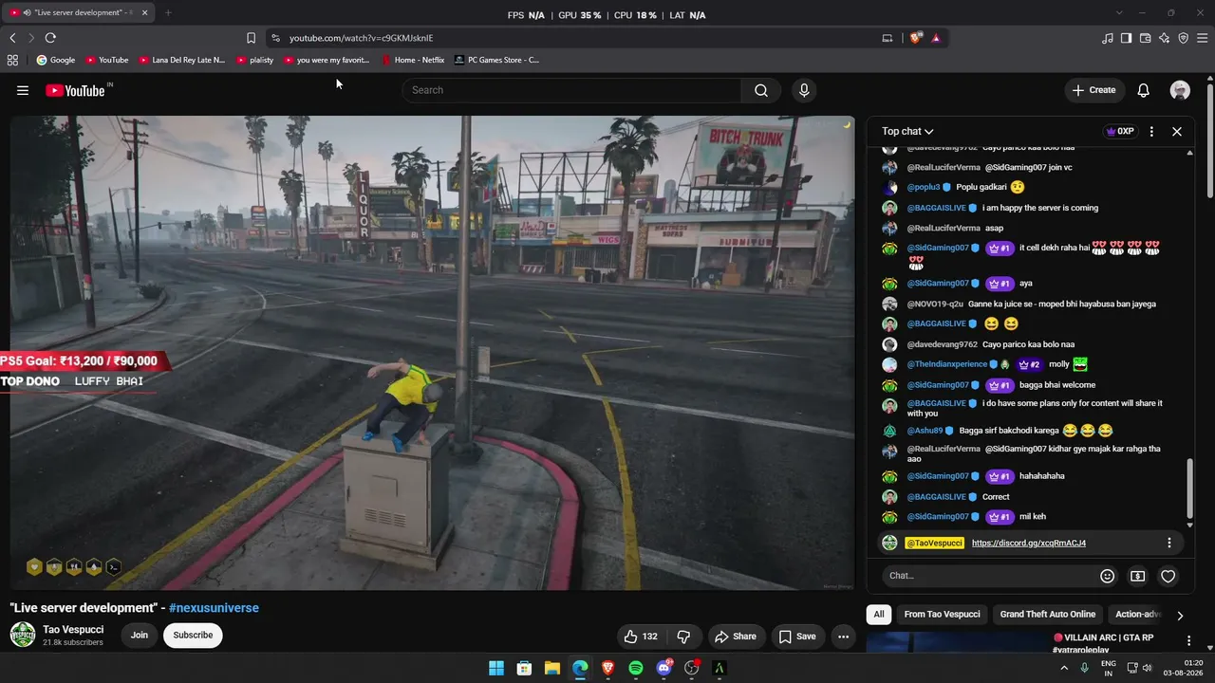Open Brave Rewards triangle icon
This screenshot has height=683, width=1215.
(x=936, y=38)
